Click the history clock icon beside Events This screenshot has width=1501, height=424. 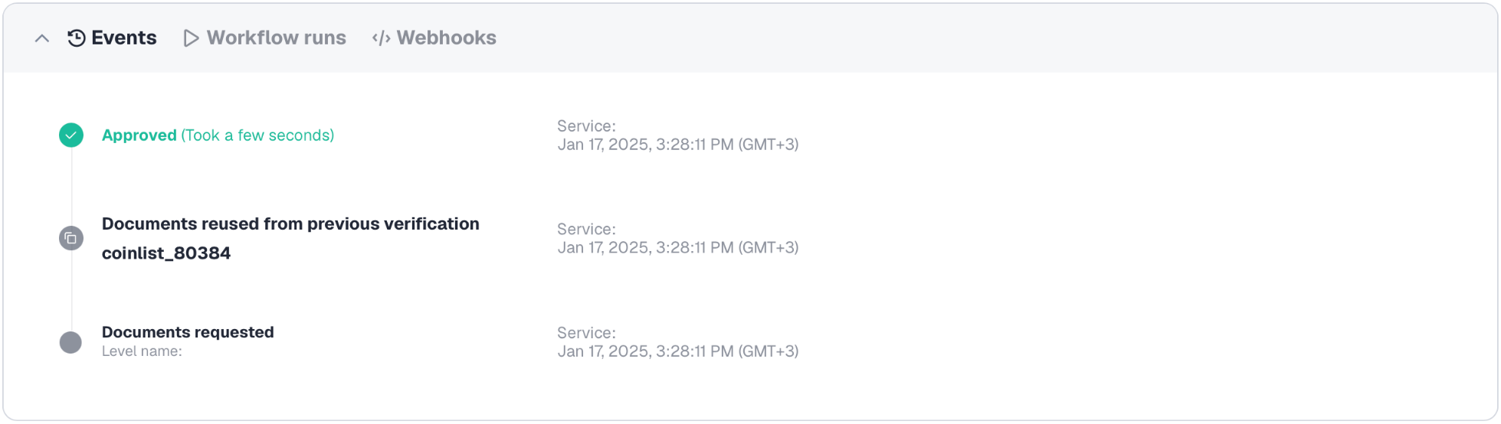77,38
